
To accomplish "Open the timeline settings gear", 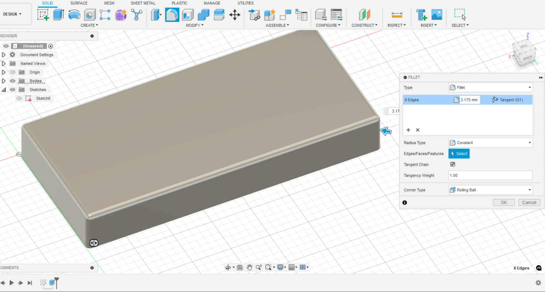I will tap(538, 283).
